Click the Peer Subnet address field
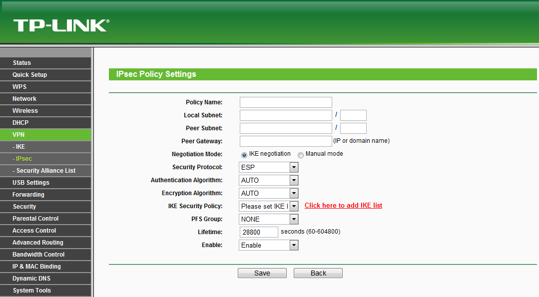The image size is (539, 297). [x=286, y=128]
